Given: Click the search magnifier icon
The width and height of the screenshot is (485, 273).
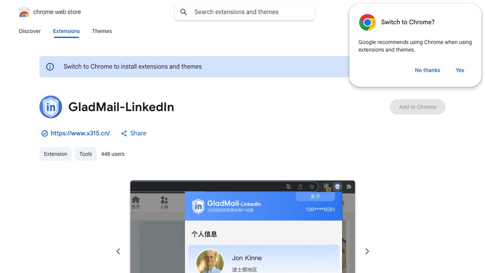Looking at the screenshot, I should (184, 12).
